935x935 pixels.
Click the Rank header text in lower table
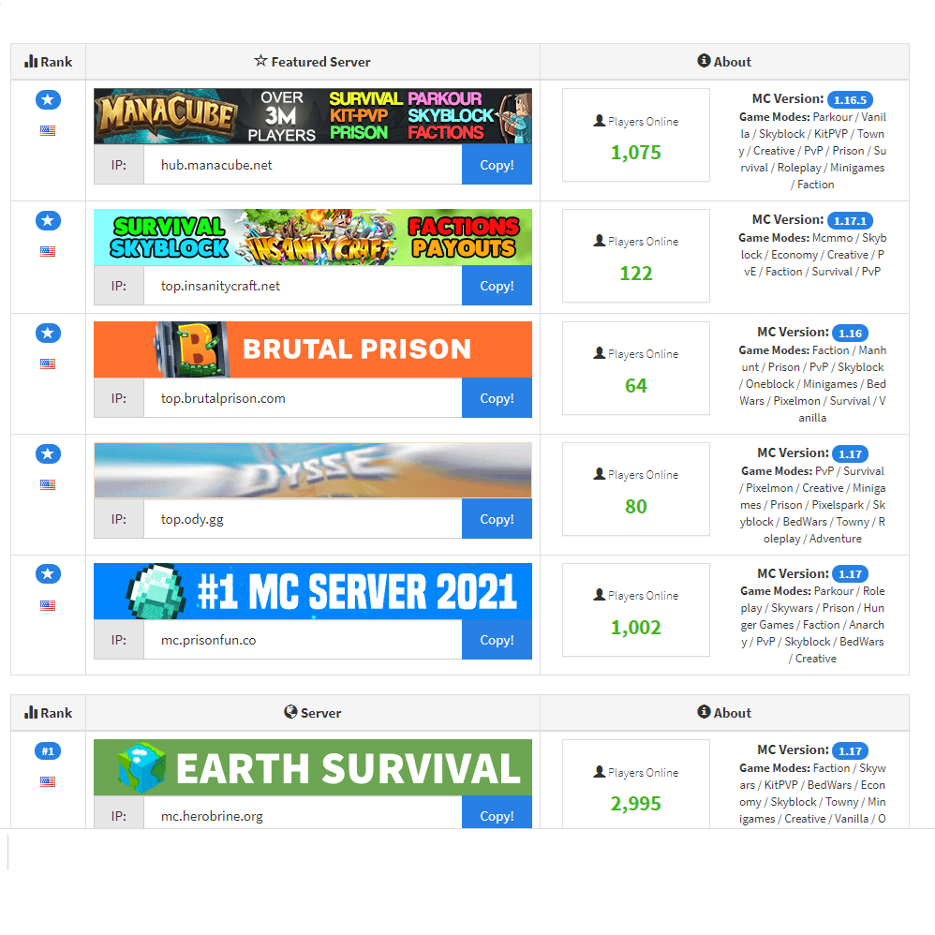56,713
